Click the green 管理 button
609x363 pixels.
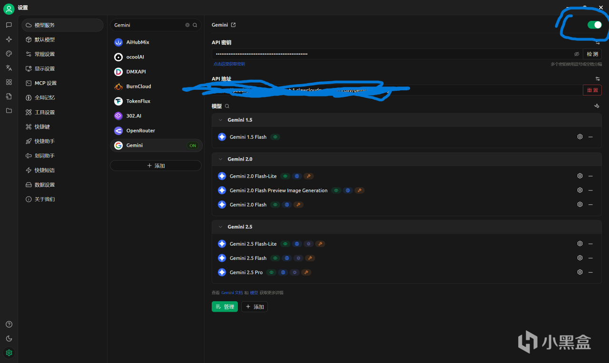pyautogui.click(x=225, y=307)
